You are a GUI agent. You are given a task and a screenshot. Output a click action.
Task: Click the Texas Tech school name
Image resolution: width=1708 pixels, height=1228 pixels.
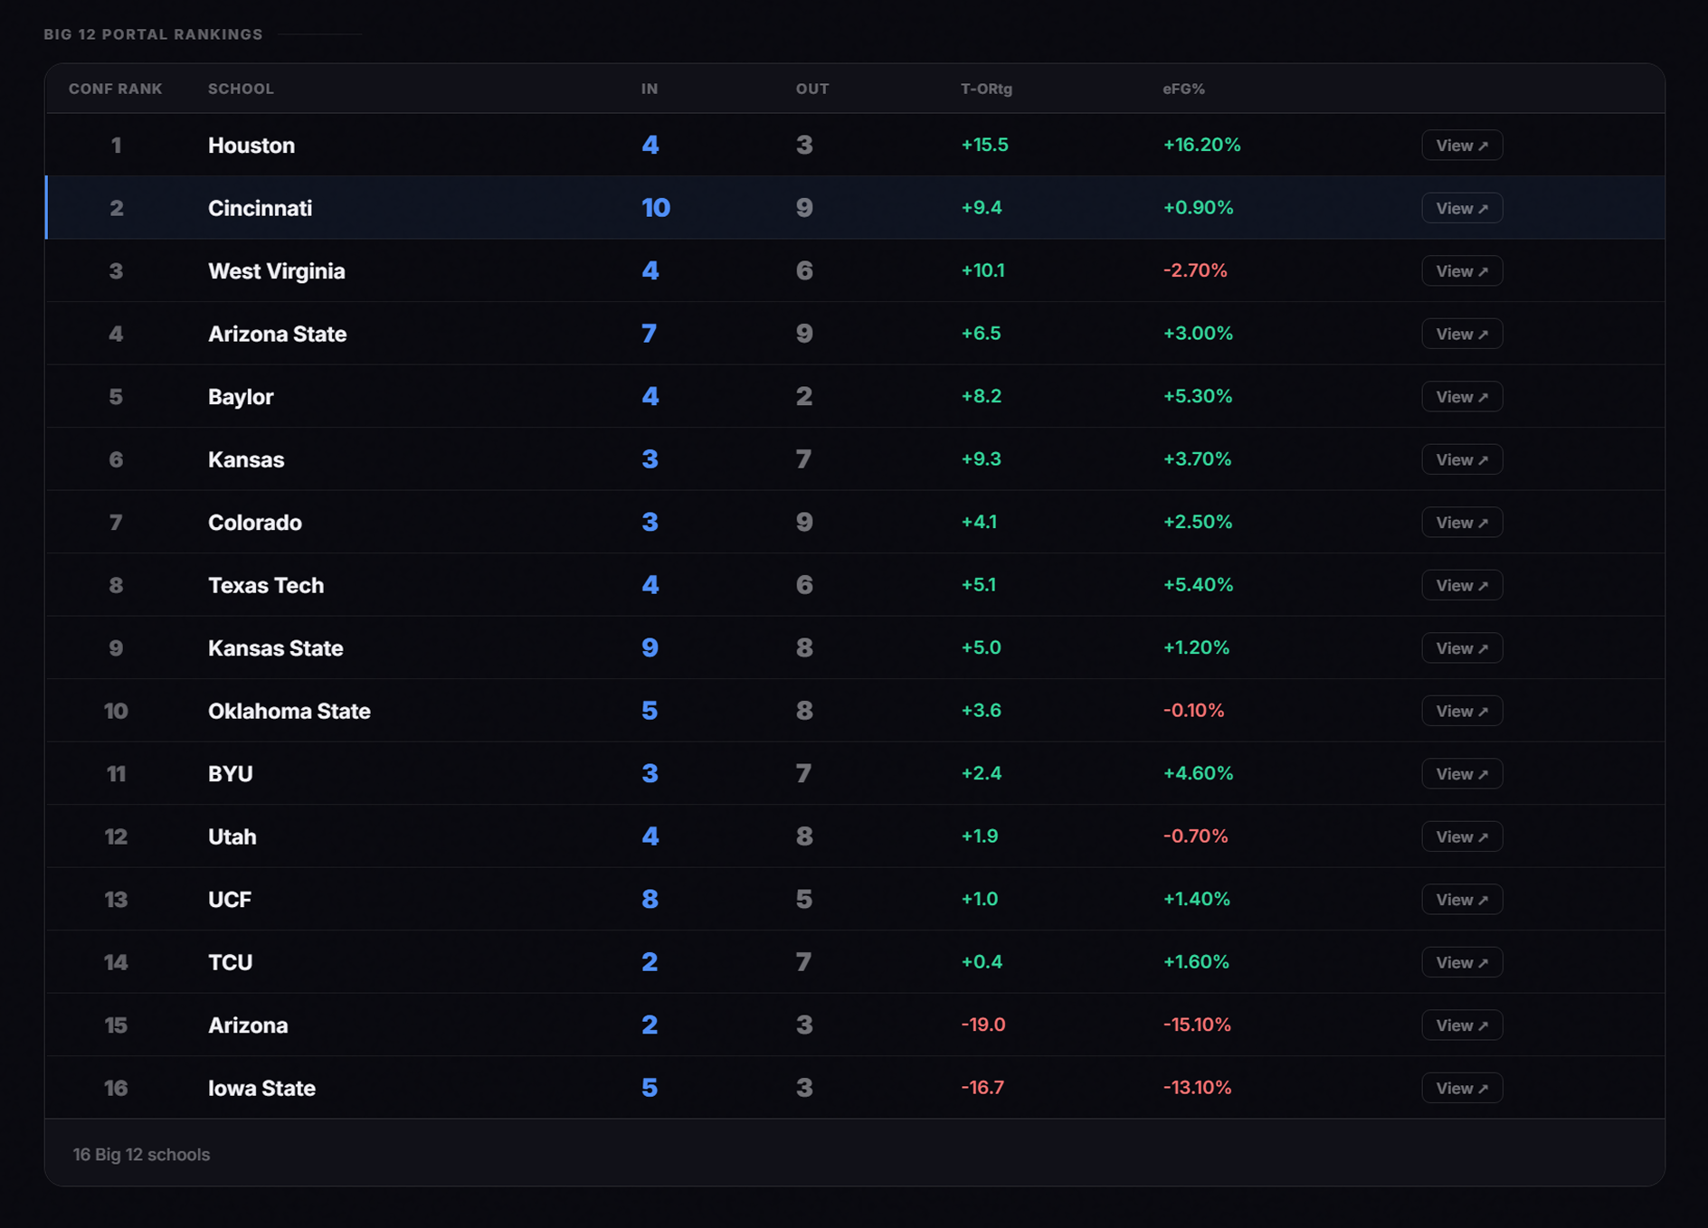[x=266, y=585]
